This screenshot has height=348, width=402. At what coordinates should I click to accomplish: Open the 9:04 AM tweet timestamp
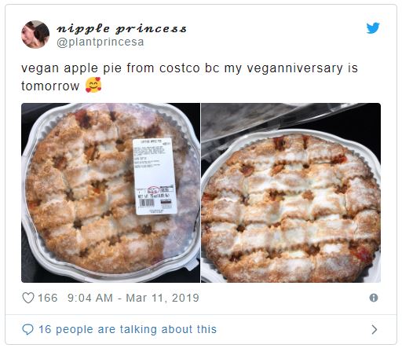90,298
